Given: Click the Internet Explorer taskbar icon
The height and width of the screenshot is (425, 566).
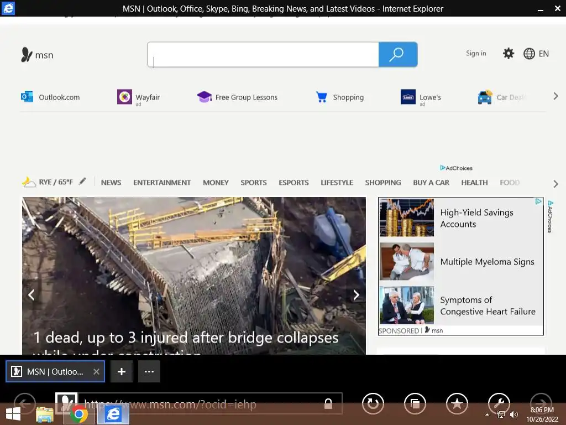Looking at the screenshot, I should point(113,414).
